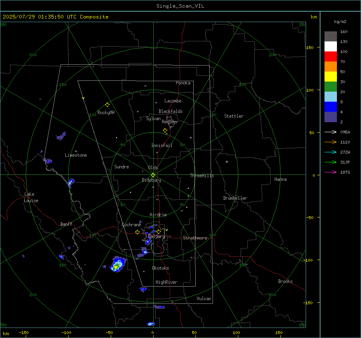Click the yellow V marker northeast of Calgary

167,230
